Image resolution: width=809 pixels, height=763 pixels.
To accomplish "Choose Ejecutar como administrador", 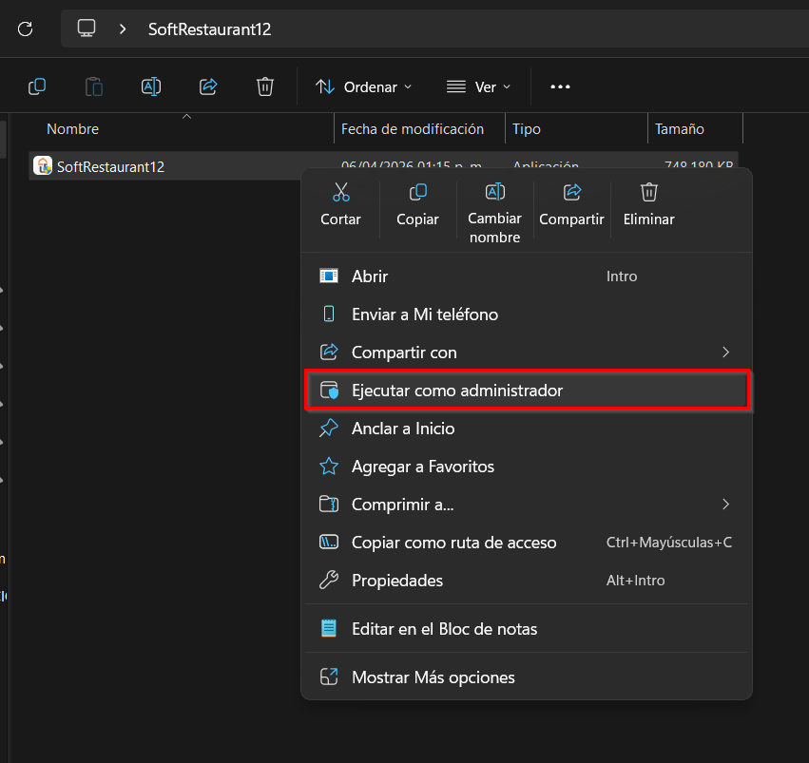I will (527, 391).
